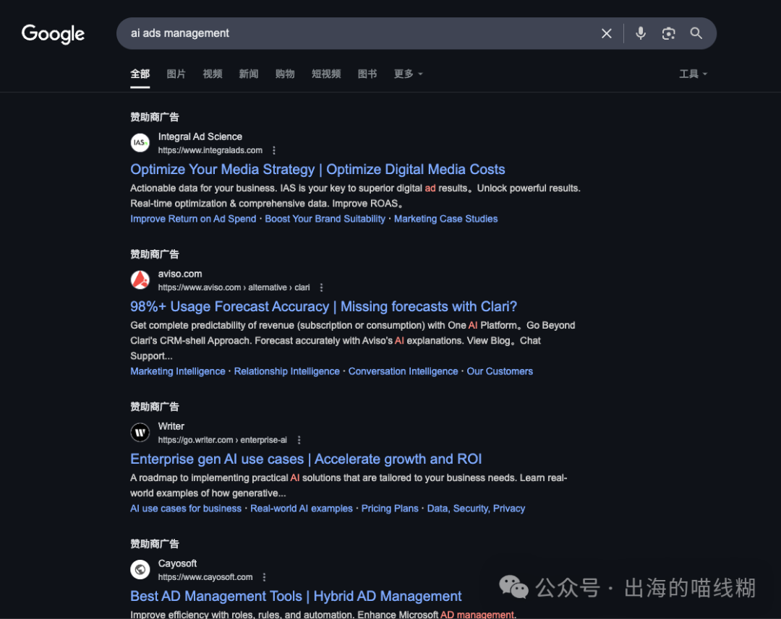
Task: Expand the 更多 dropdown
Action: click(x=408, y=74)
